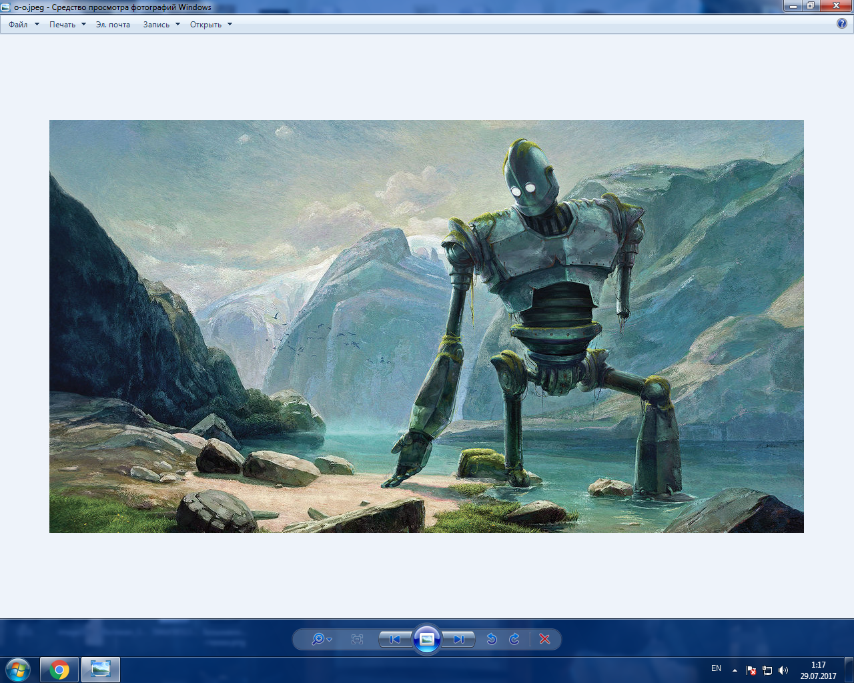Open the Запись dropdown menu
The height and width of the screenshot is (683, 854).
pos(161,25)
